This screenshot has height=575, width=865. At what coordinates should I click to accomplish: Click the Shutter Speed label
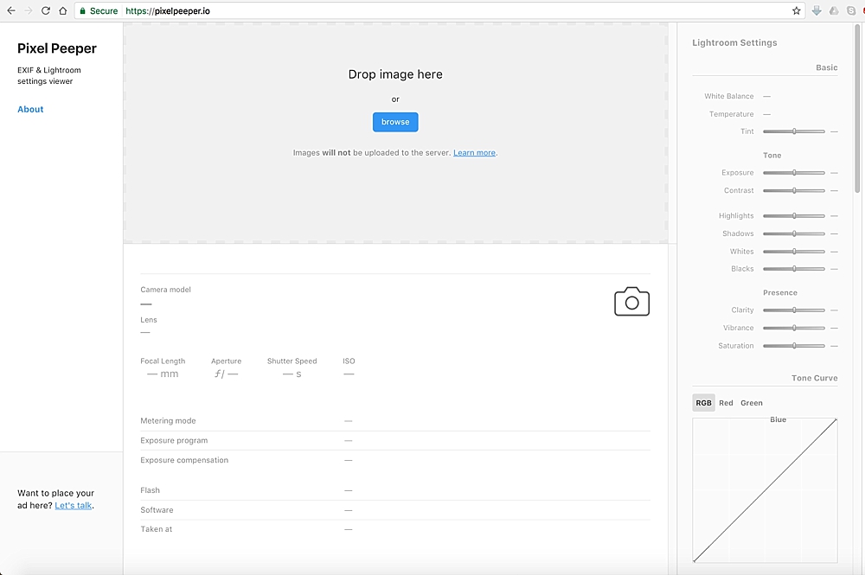point(292,361)
